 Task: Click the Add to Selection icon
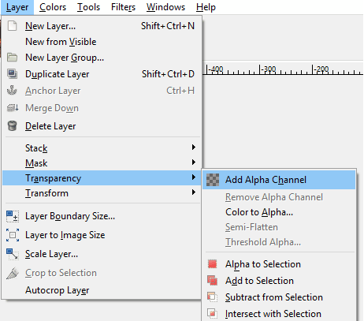(x=213, y=281)
